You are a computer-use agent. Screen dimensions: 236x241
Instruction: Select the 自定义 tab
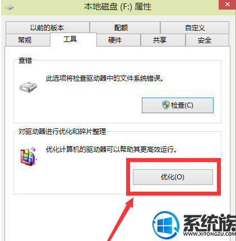click(195, 27)
